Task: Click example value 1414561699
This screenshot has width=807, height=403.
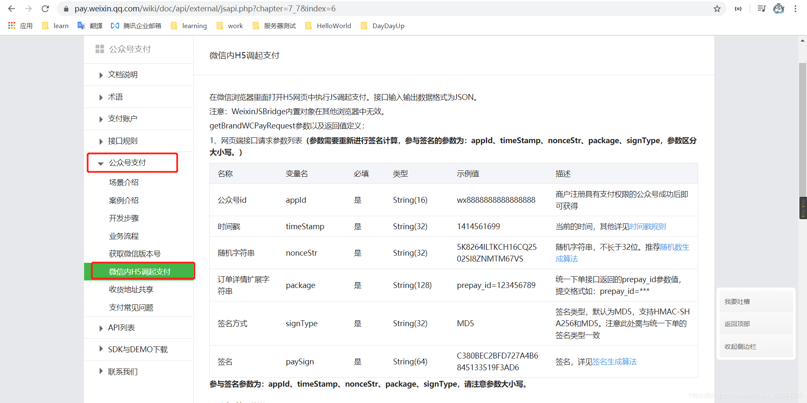Action: (478, 227)
